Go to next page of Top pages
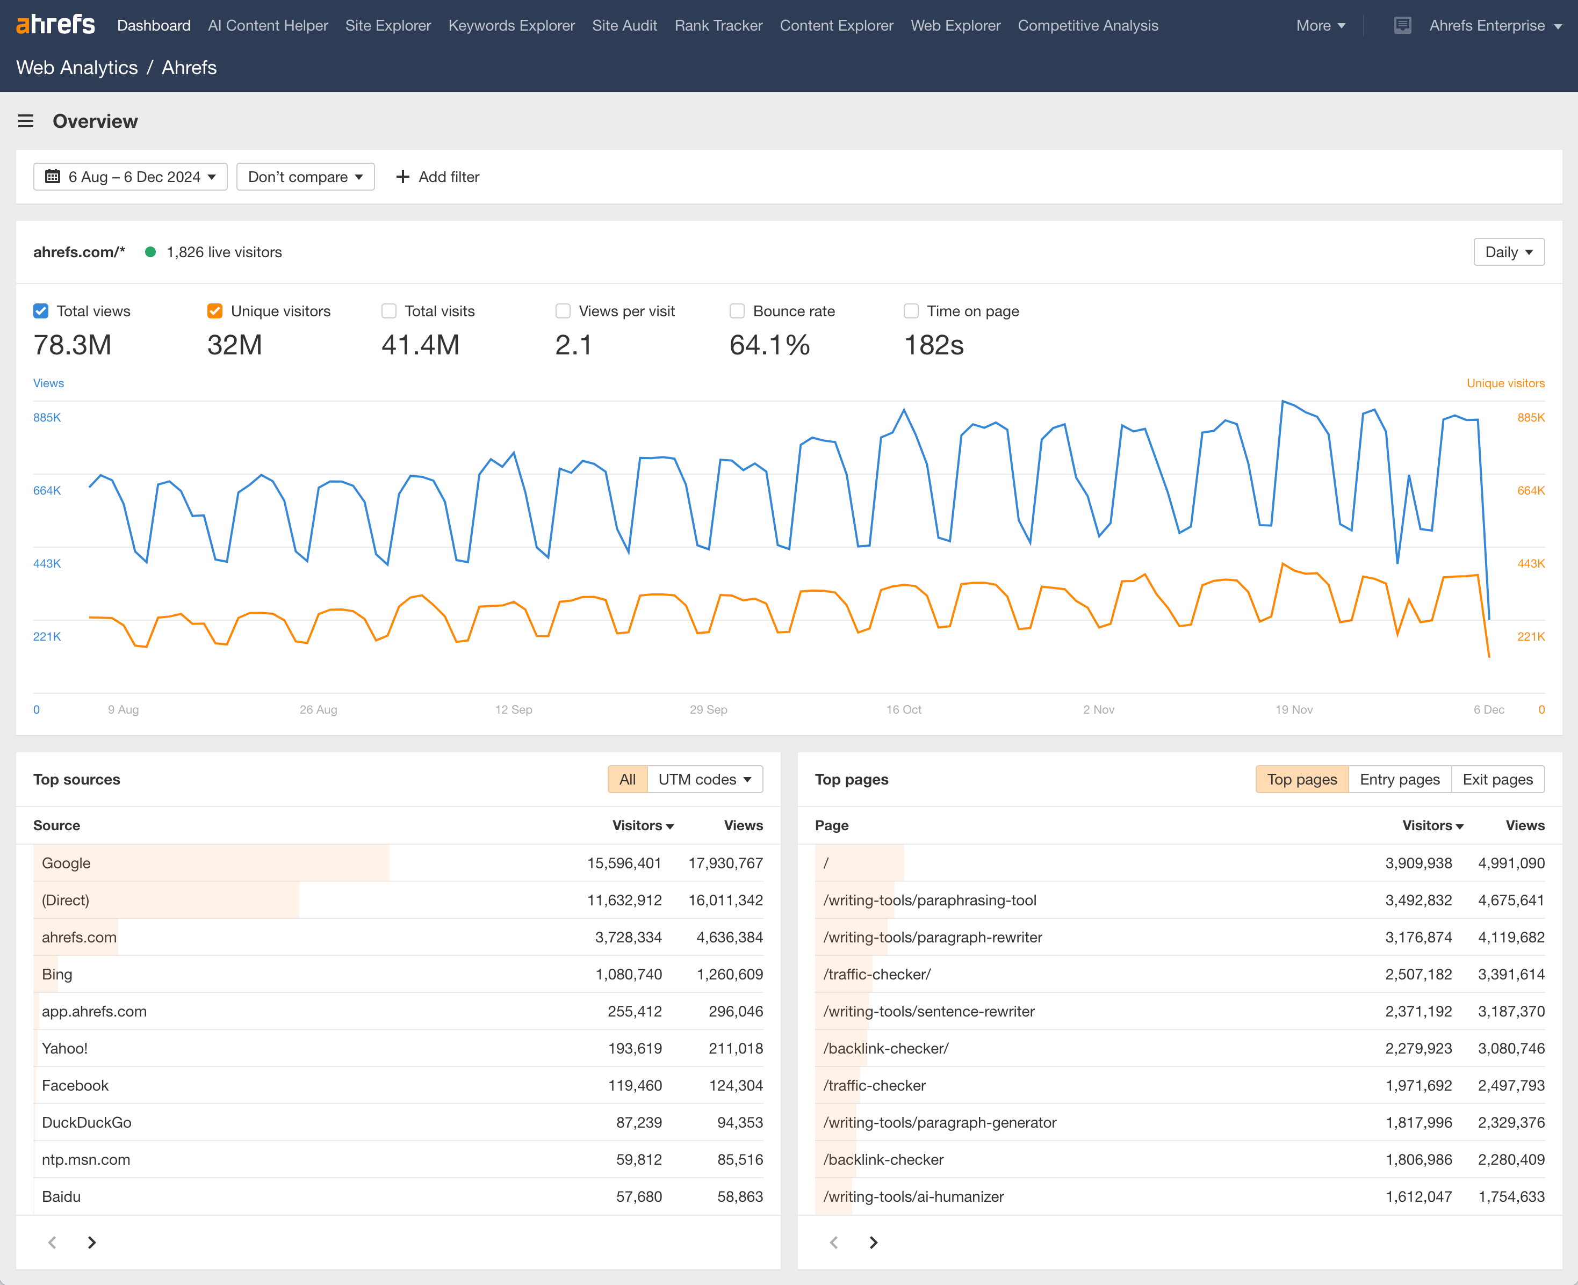 (x=874, y=1242)
